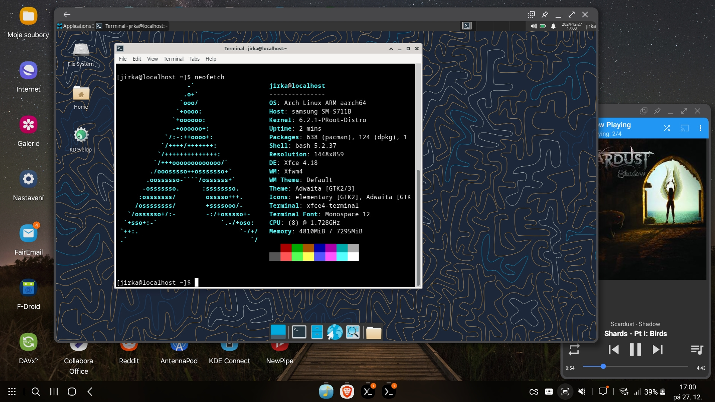Screen dimensions: 715x402
Task: Open the Tabs menu in Terminal
Action: 194,59
